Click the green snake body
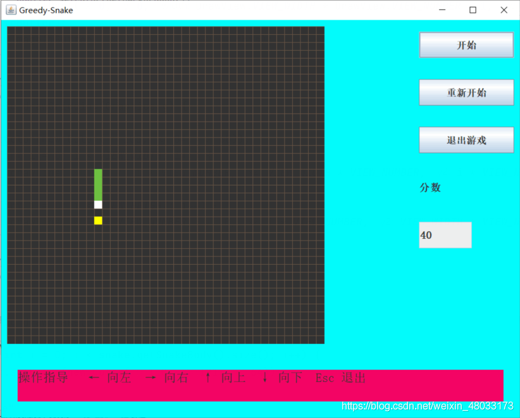Image resolution: width=520 pixels, height=418 pixels. (98, 184)
